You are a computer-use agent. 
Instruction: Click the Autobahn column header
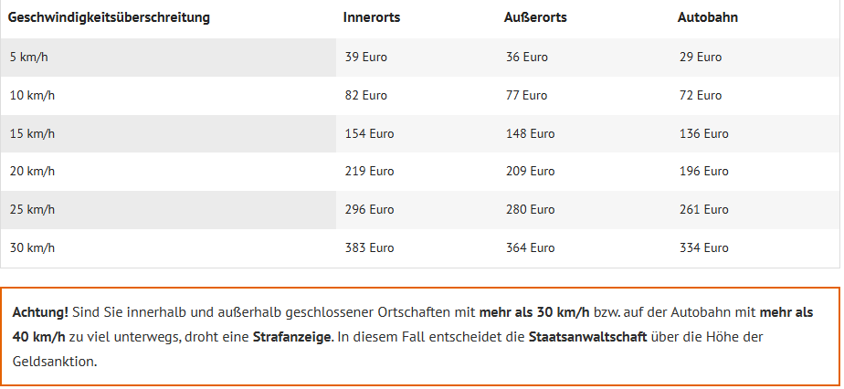pos(707,17)
